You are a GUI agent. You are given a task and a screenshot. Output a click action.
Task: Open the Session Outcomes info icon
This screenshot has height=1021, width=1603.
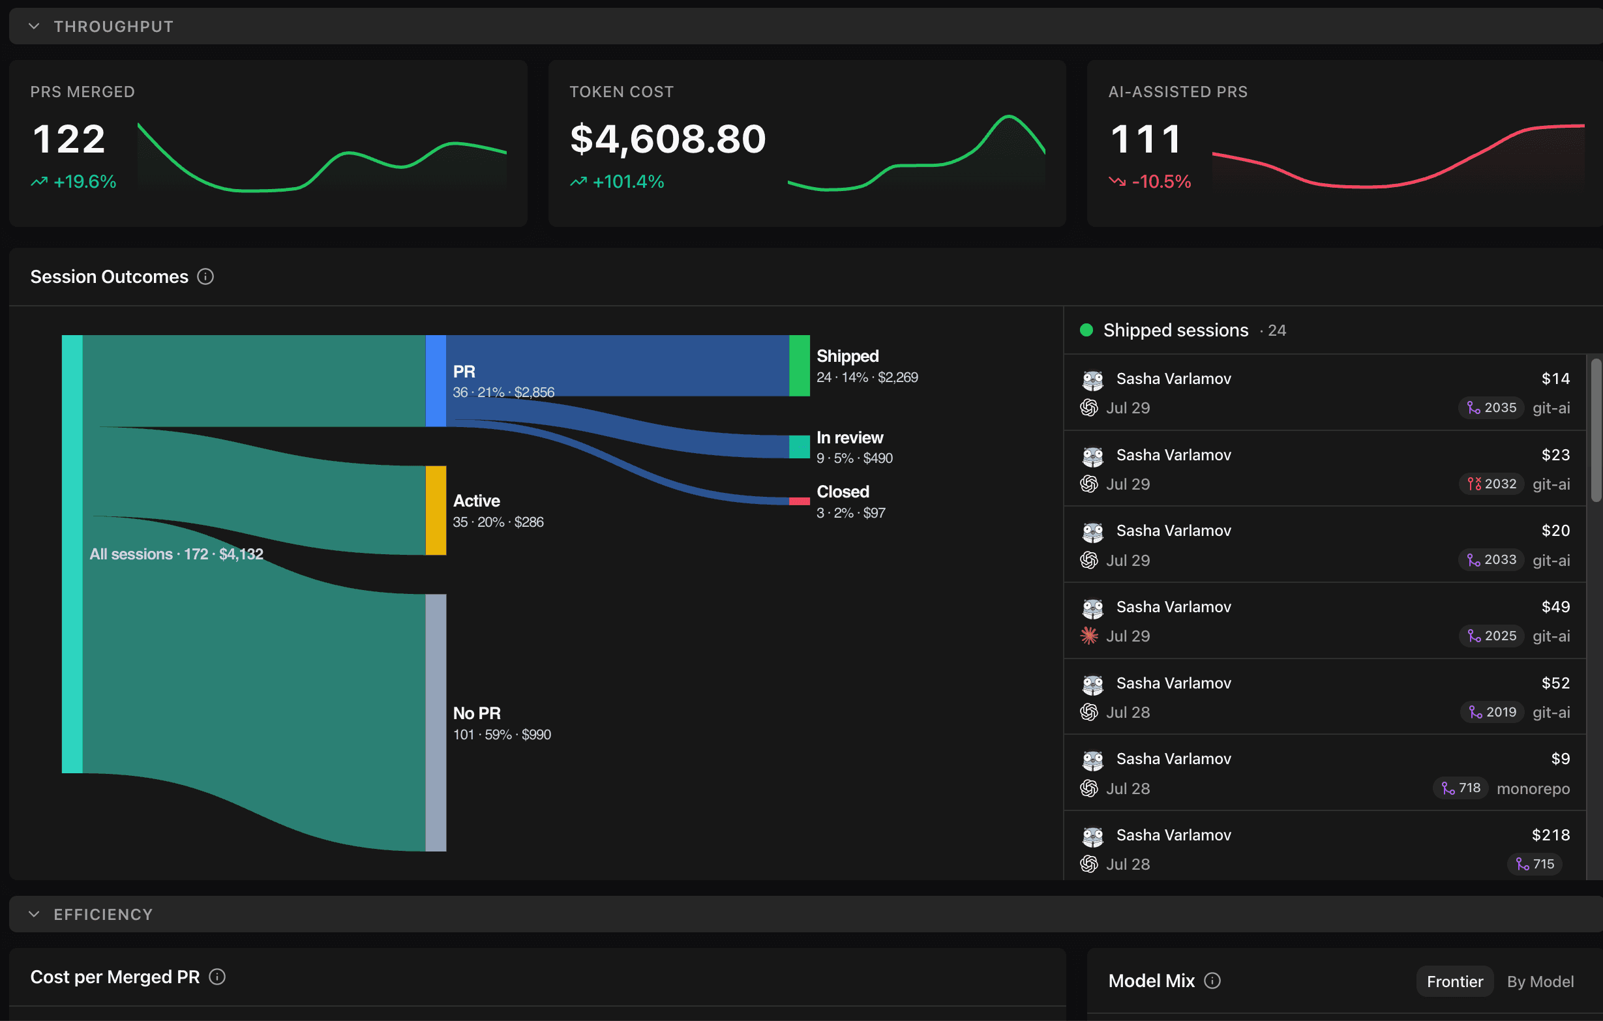pos(205,277)
